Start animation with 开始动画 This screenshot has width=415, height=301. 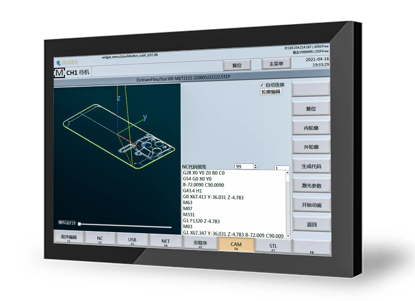[x=312, y=205]
